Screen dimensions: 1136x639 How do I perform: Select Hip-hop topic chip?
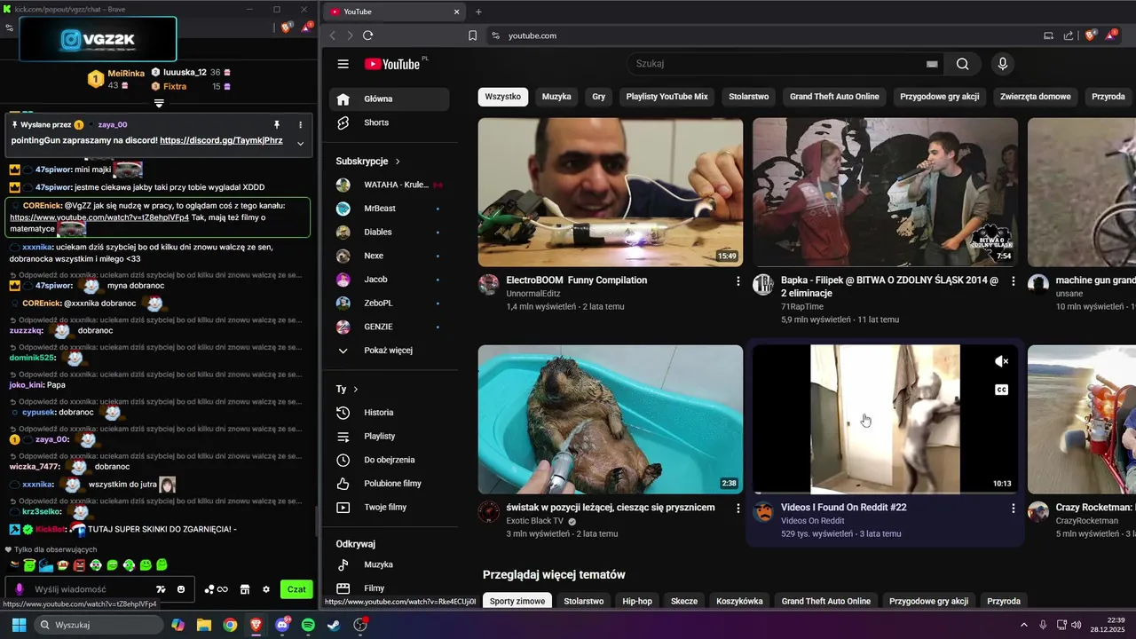coord(637,601)
